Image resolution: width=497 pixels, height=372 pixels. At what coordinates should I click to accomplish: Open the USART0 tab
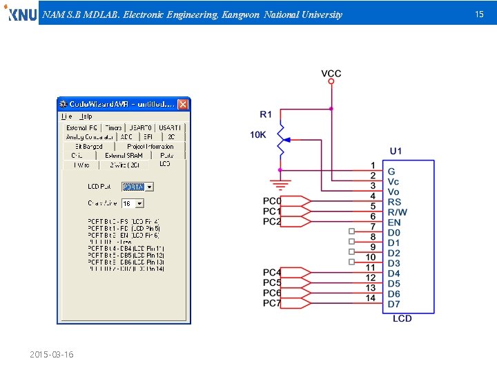[x=140, y=128]
